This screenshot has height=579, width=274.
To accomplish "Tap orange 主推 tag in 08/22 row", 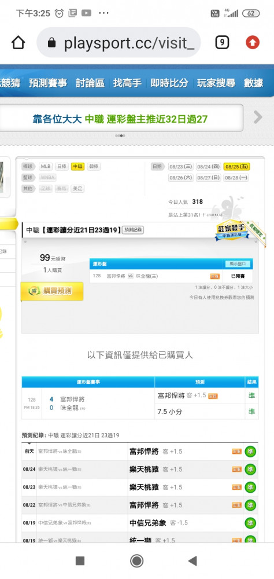I will pyautogui.click(x=237, y=505).
